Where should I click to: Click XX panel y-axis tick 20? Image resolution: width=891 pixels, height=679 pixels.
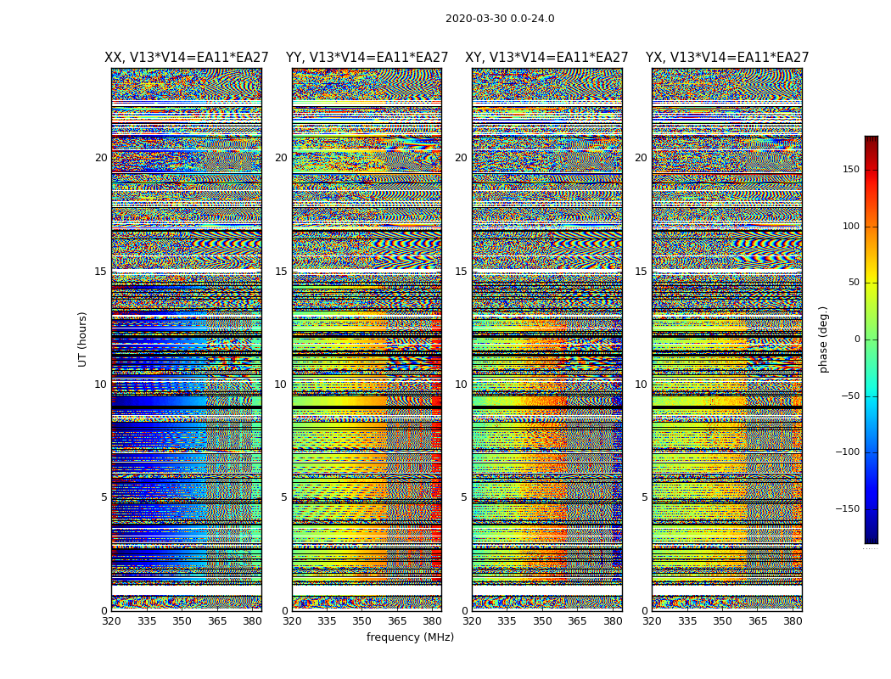coord(101,158)
